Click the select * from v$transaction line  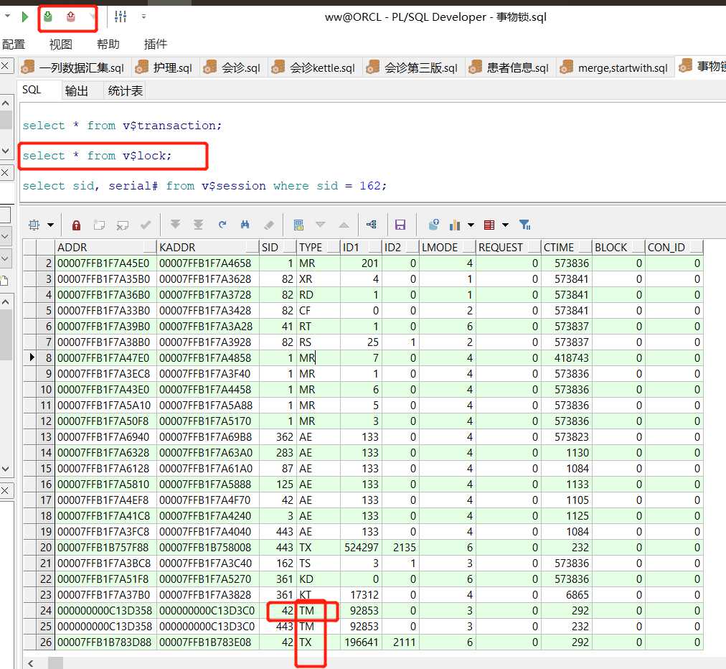coord(122,126)
